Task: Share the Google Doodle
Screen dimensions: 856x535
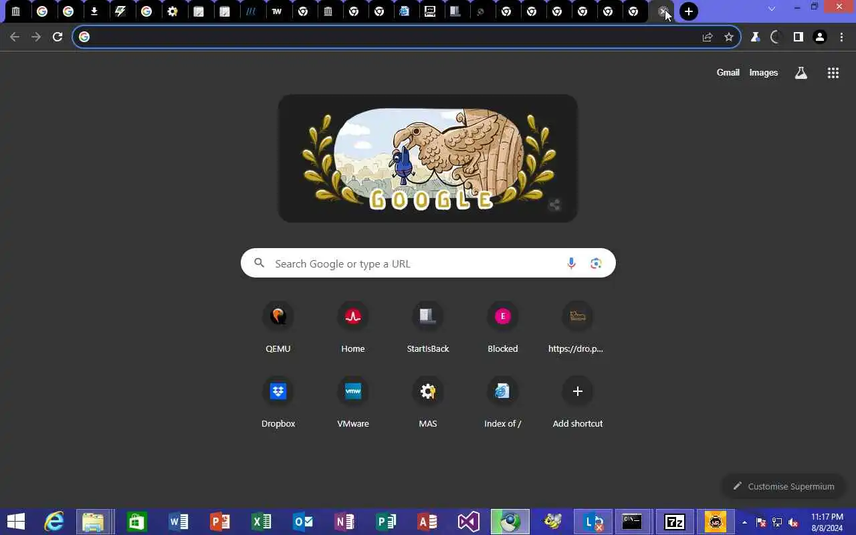Action: (x=554, y=205)
